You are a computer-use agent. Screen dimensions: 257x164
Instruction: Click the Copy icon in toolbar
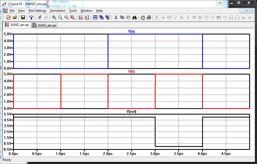click(x=122, y=18)
